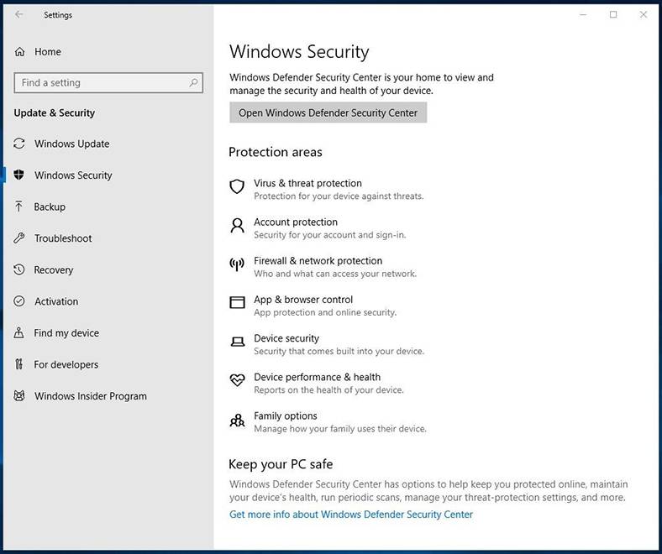Screen dimensions: 662x554
Task: Click the Device performance heart icon
Action: coord(237,379)
